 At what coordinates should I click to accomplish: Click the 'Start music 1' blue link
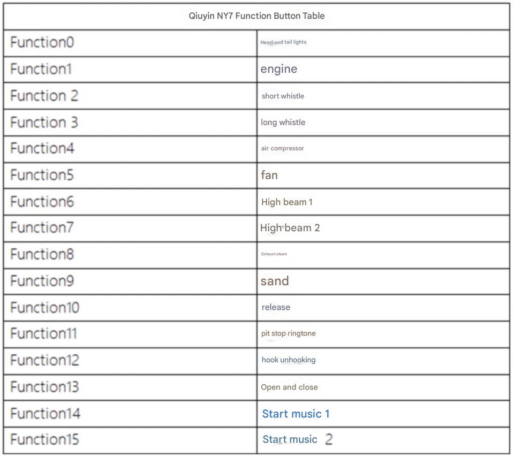click(x=296, y=414)
